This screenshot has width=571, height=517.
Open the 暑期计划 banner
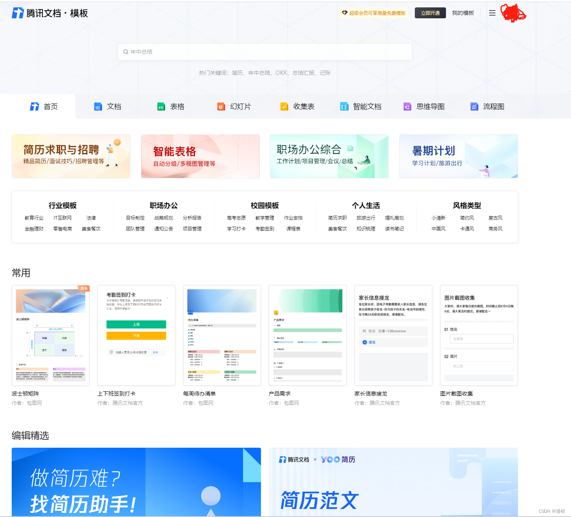pyautogui.click(x=458, y=156)
